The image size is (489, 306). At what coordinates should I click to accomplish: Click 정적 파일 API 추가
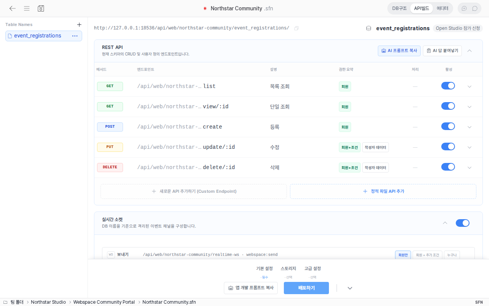click(x=383, y=191)
